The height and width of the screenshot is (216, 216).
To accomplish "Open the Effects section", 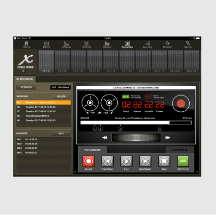I will [x=67, y=45].
